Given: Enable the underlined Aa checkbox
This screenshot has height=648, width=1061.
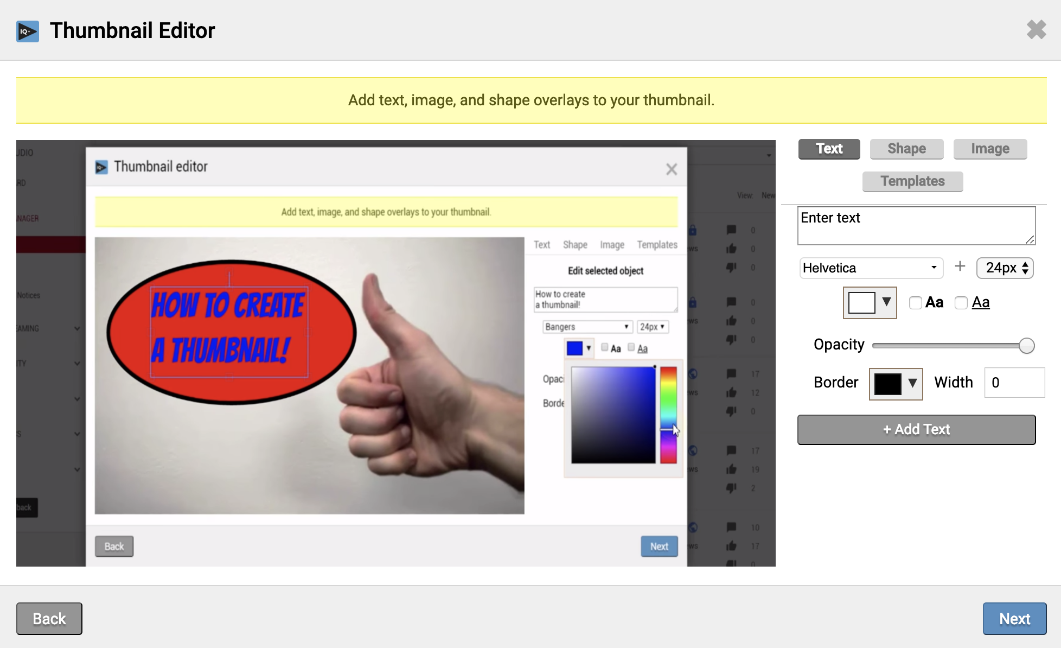Looking at the screenshot, I should click(x=961, y=303).
